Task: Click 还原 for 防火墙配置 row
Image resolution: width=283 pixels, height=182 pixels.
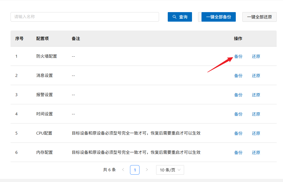Action: [256, 56]
